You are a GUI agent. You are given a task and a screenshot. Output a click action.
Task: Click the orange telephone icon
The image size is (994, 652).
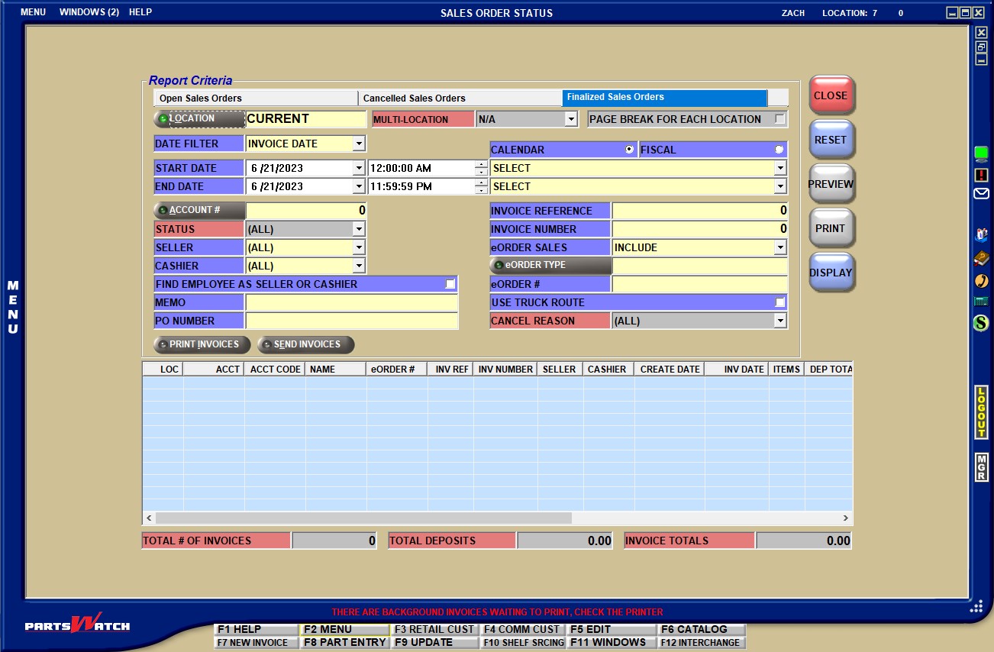(981, 280)
